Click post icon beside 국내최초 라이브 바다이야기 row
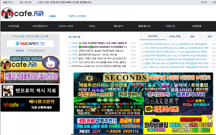 [69, 47]
